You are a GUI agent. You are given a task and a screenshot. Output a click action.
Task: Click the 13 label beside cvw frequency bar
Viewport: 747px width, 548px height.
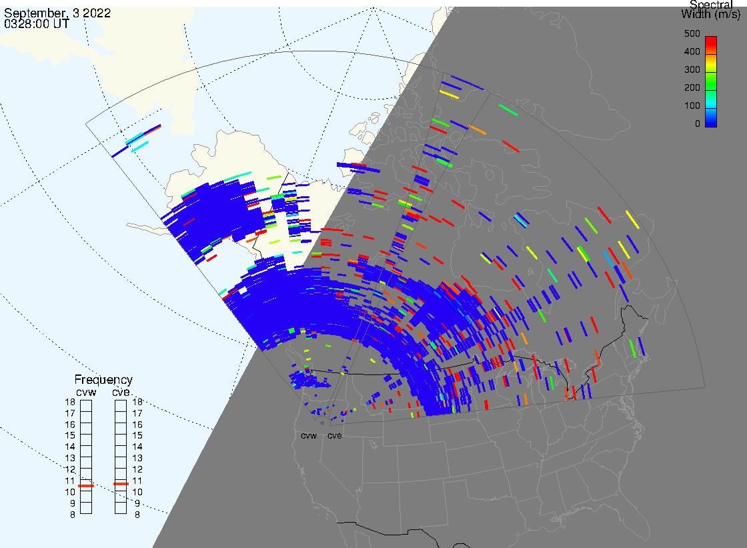70,459
